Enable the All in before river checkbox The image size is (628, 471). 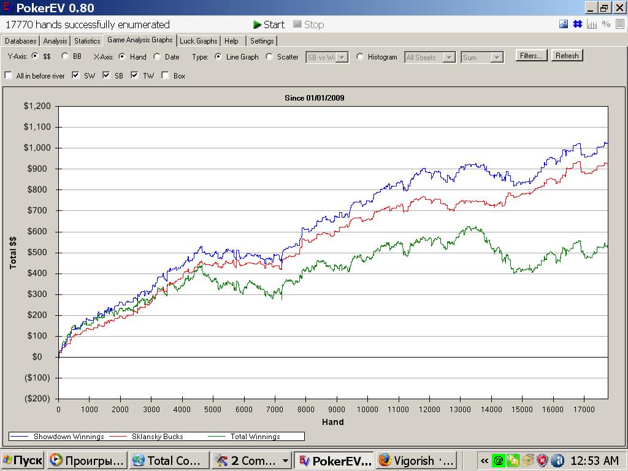pyautogui.click(x=9, y=75)
